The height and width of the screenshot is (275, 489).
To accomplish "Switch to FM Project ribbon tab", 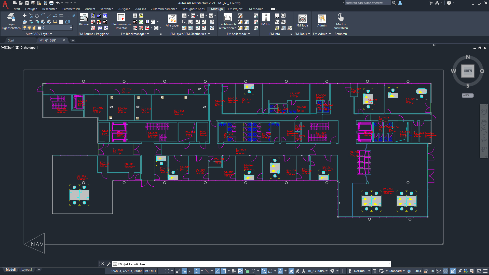I will pyautogui.click(x=235, y=9).
